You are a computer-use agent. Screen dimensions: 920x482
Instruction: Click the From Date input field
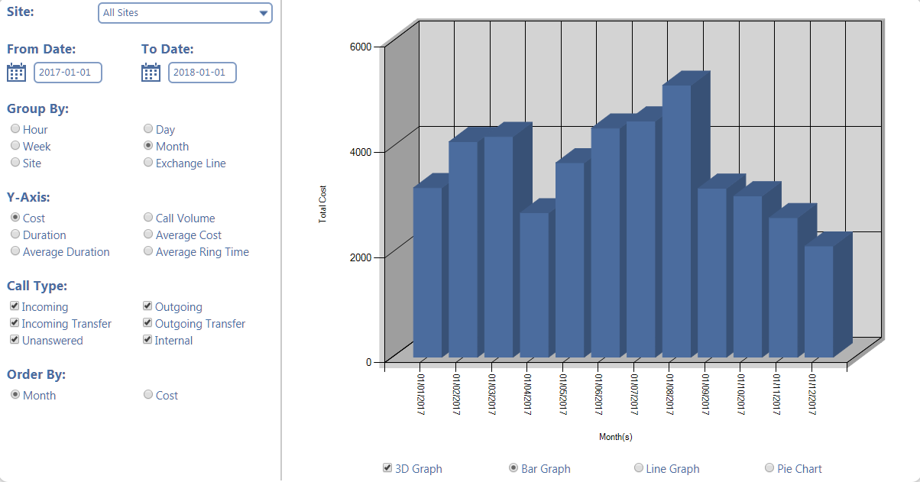(68, 73)
